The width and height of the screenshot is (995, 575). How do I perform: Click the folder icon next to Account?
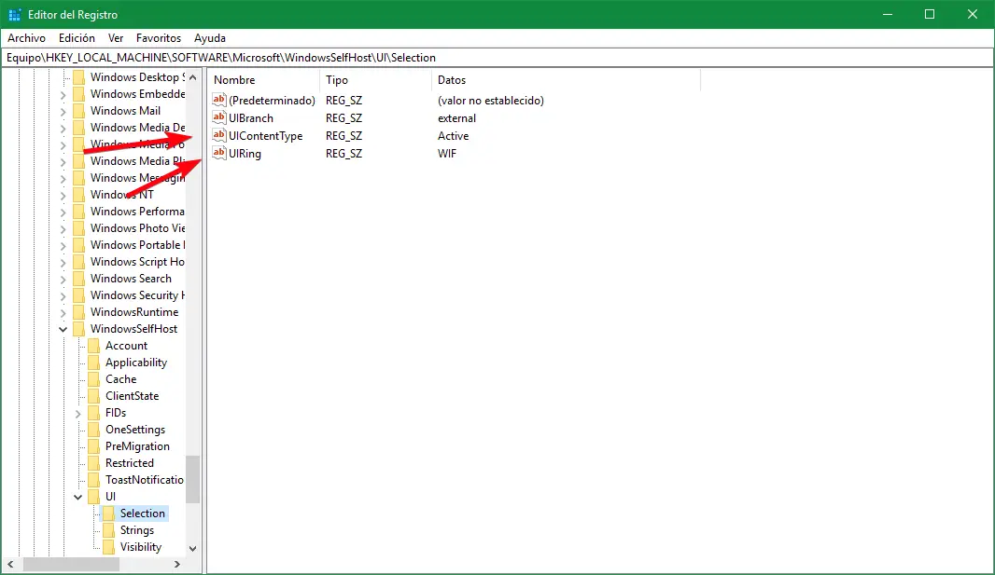click(94, 346)
